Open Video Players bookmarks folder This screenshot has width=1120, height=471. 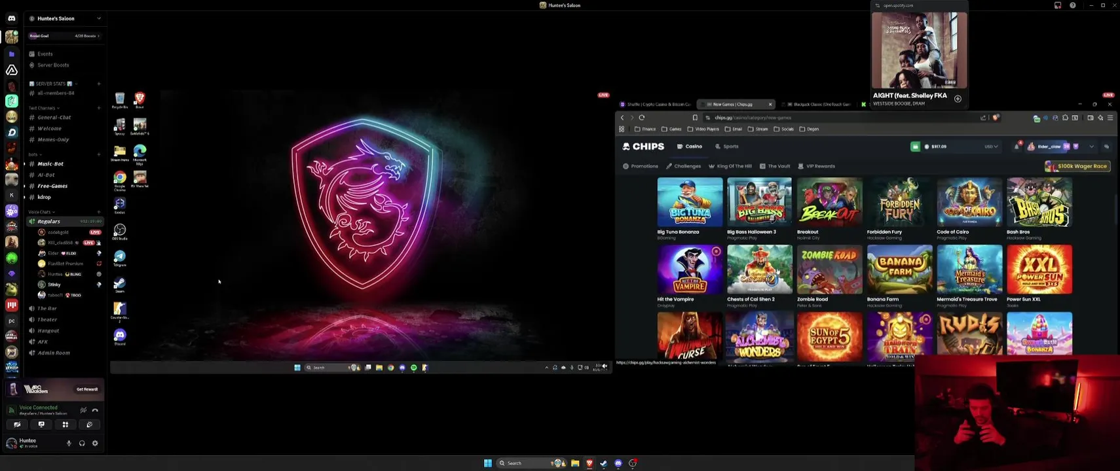[703, 129]
